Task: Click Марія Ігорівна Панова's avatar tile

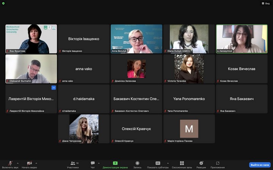Action: click(x=189, y=129)
